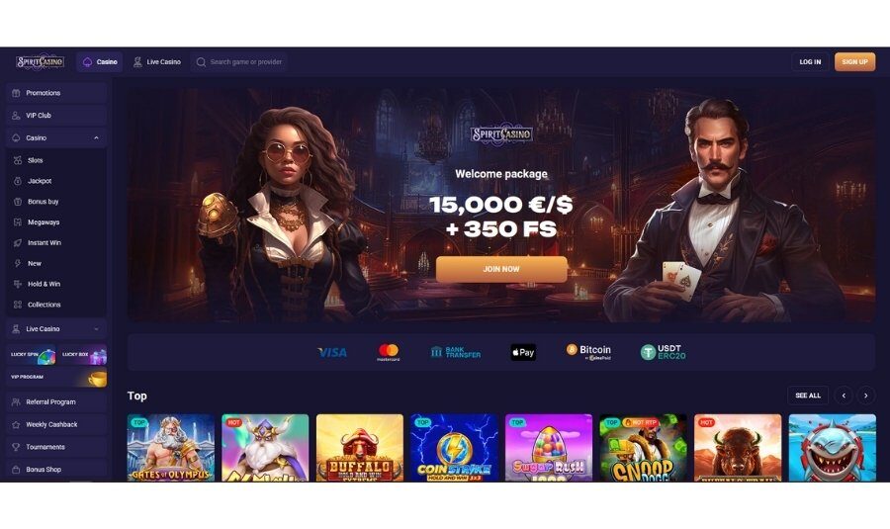Screen dimensions: 890x529
Task: Show next Top games with right arrow
Action: [865, 396]
